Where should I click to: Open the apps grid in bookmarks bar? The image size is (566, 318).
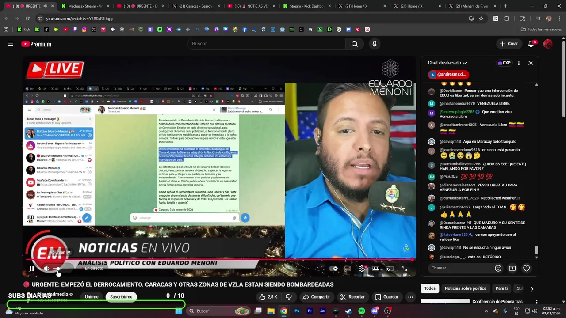pyautogui.click(x=6, y=30)
